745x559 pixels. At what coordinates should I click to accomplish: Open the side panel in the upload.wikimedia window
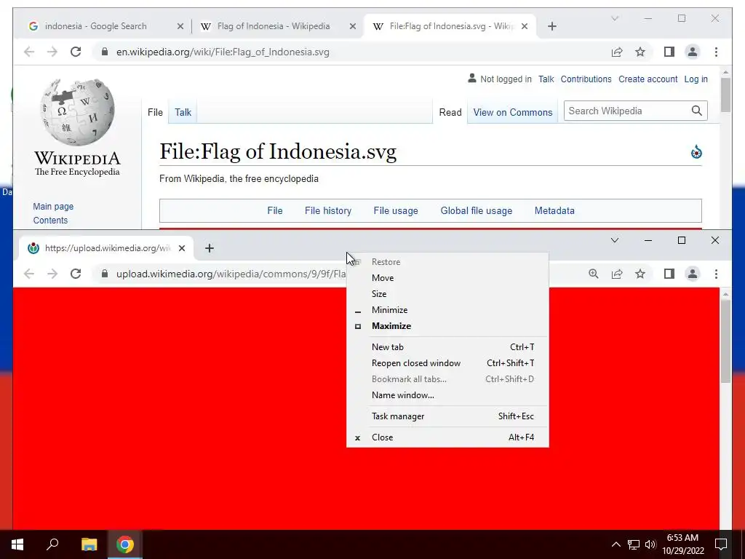point(669,274)
